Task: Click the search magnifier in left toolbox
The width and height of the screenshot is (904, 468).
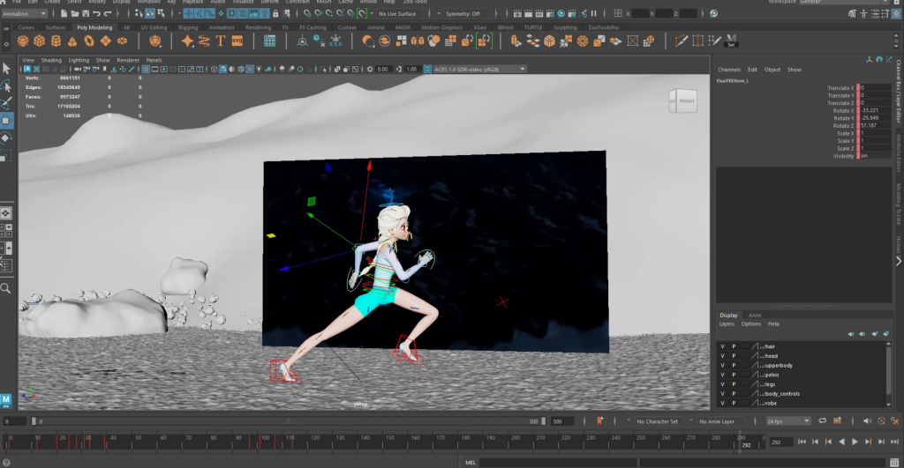Action: click(x=6, y=288)
